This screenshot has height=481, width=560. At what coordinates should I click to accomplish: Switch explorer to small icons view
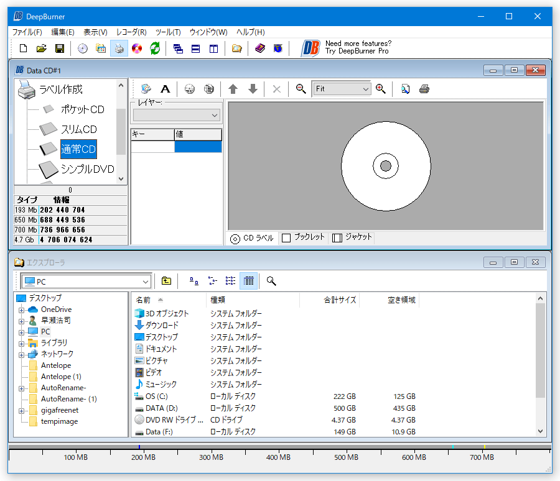(213, 281)
